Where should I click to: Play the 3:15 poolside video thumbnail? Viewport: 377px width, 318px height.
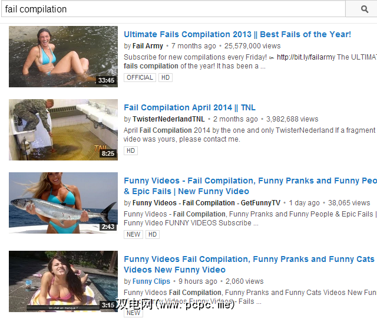(63, 281)
